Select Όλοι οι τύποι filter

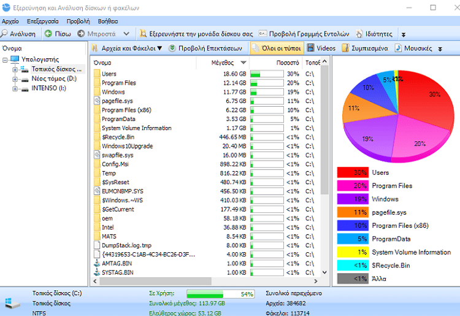pyautogui.click(x=277, y=48)
